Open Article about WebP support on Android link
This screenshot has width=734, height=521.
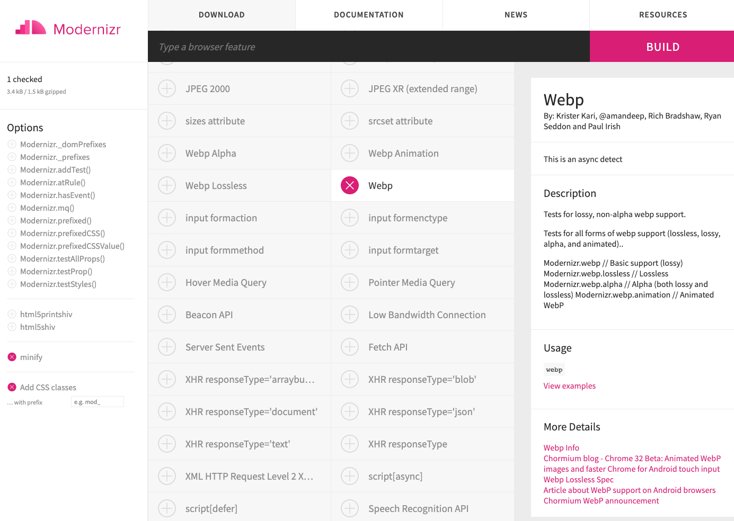click(x=629, y=490)
